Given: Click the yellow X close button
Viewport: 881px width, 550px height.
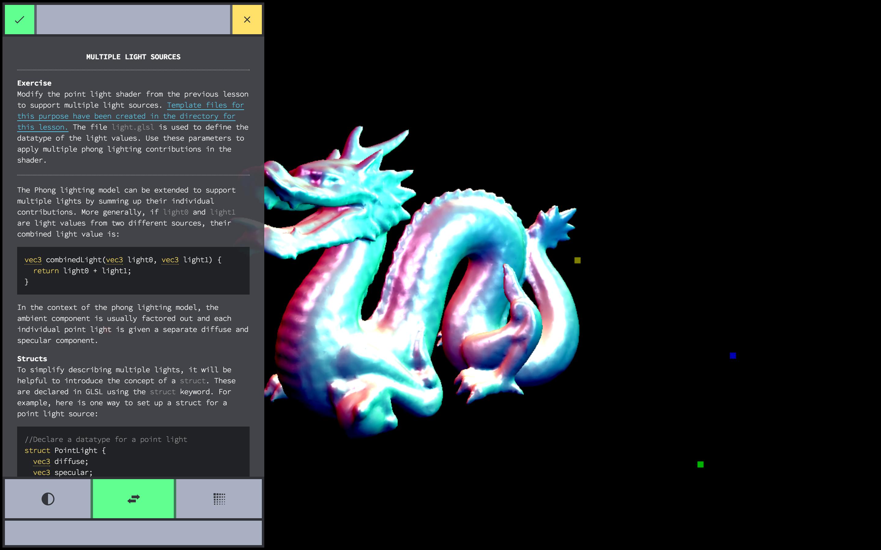Looking at the screenshot, I should (247, 20).
